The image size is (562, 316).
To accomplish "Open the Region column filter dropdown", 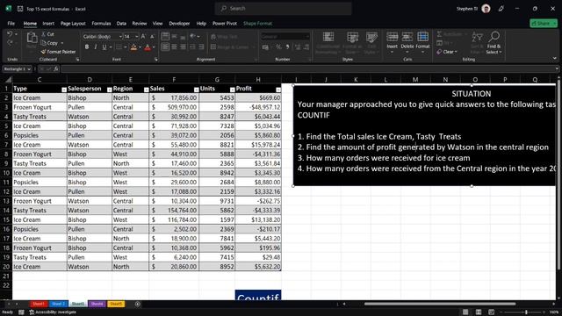I will point(147,90).
